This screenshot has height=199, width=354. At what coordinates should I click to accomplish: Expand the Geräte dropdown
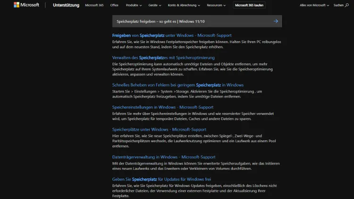click(x=155, y=5)
